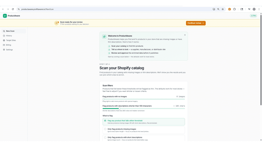Viewport: 262px width, 147px height.
Task: Click the browser back arrow
Action: [3, 9]
